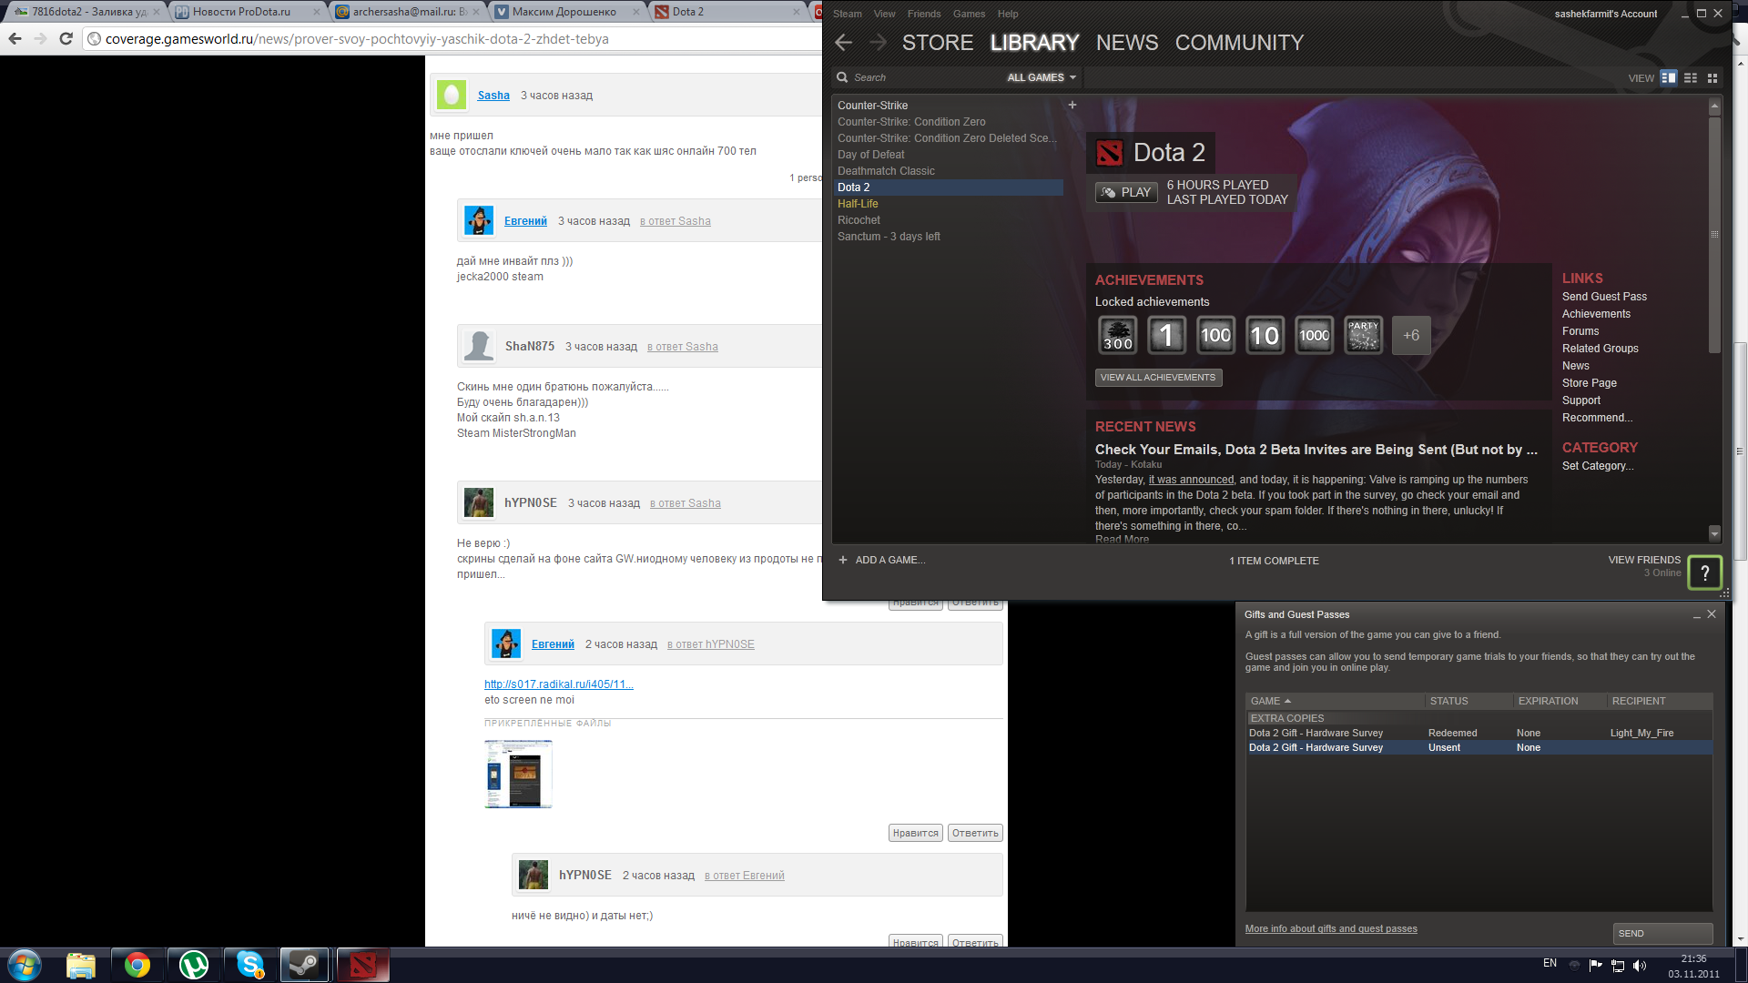Viewport: 1748px width, 983px height.
Task: Open the ALL GAMES filter dropdown
Action: (x=1042, y=78)
